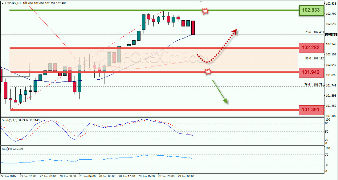The width and height of the screenshot is (338, 180).
Task: Click the Fibonacci 76.4 101.731 label
Action: (315, 85)
